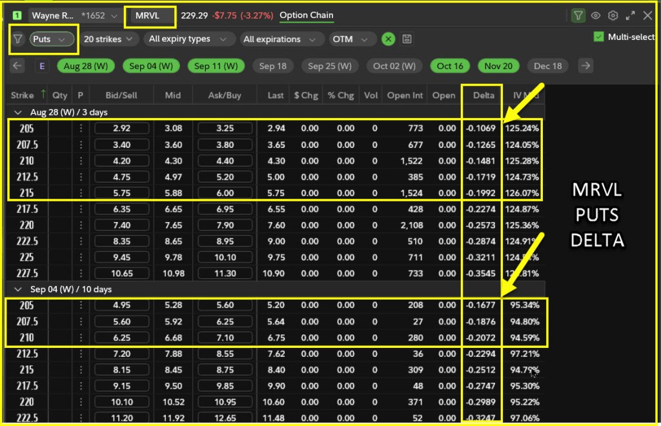Open row menu dots for Sep 04 strike 220
This screenshot has height=426, width=661.
81,402
